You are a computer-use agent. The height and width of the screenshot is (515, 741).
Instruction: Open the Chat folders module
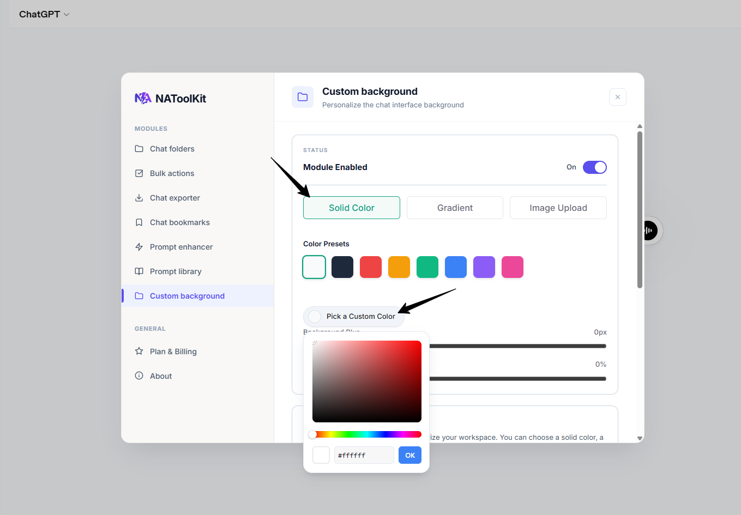point(197,149)
